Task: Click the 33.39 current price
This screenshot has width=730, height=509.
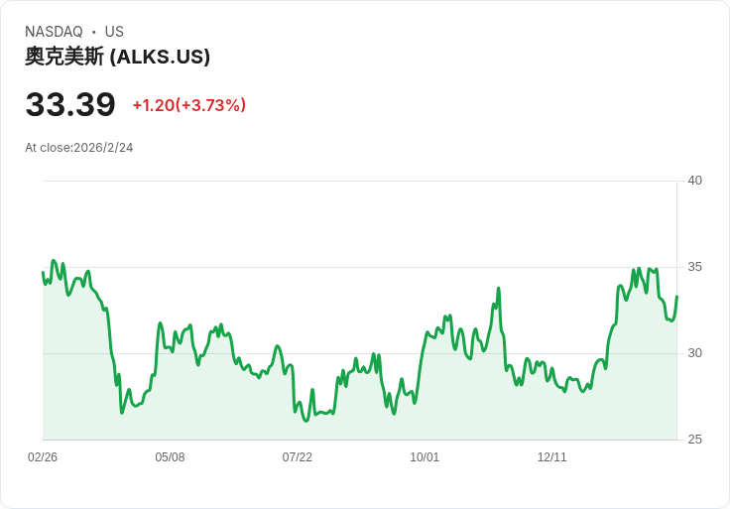Action: point(70,104)
